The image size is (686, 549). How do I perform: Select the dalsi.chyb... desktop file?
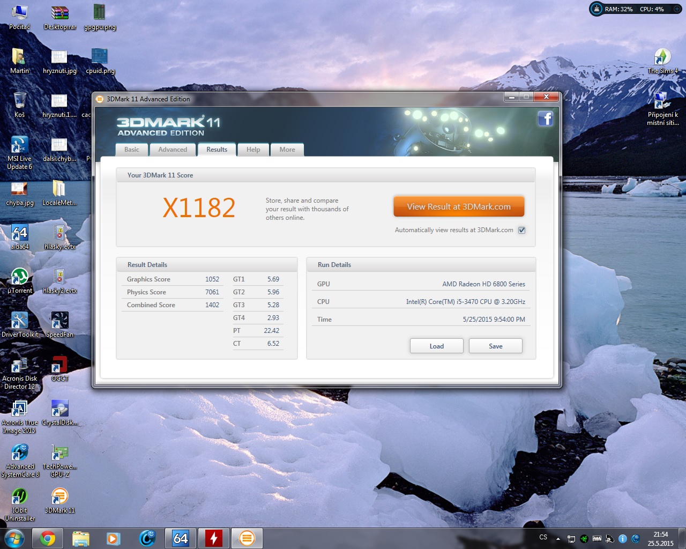coord(59,149)
